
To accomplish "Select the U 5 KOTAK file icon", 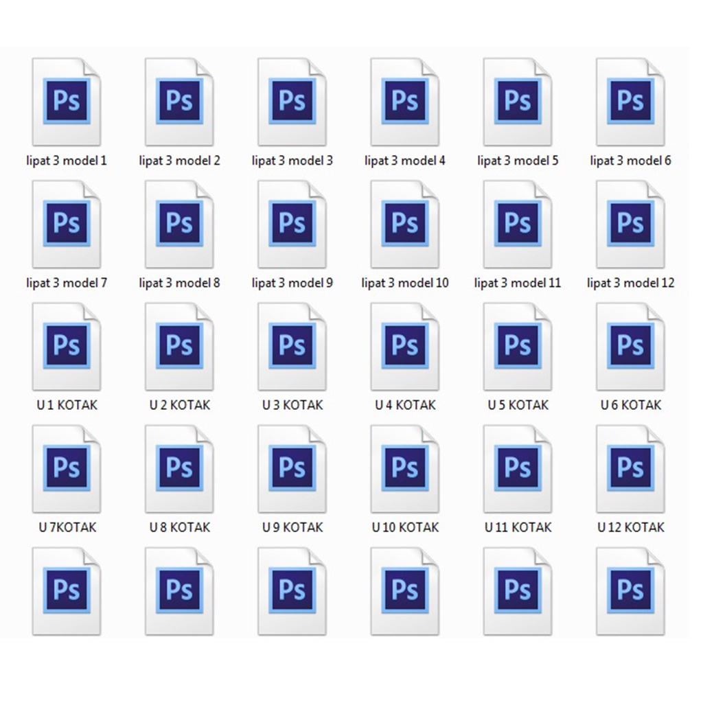I will 517,346.
